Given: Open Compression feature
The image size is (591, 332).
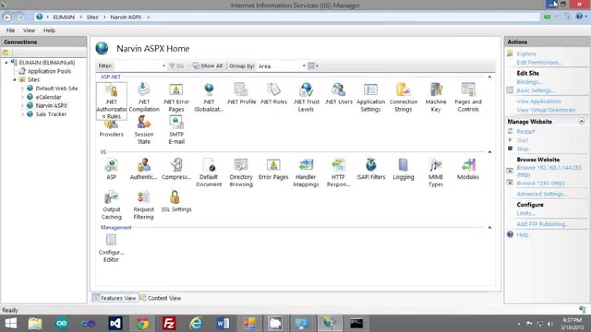Looking at the screenshot, I should [x=176, y=169].
